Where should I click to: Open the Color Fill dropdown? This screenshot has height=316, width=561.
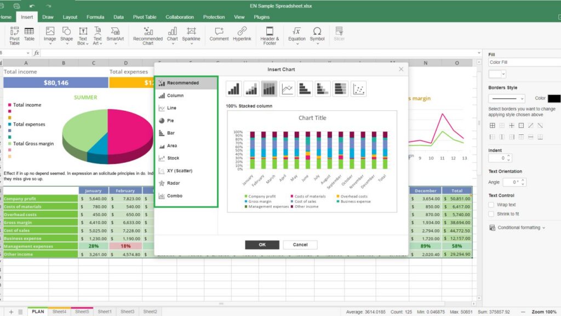click(x=524, y=63)
